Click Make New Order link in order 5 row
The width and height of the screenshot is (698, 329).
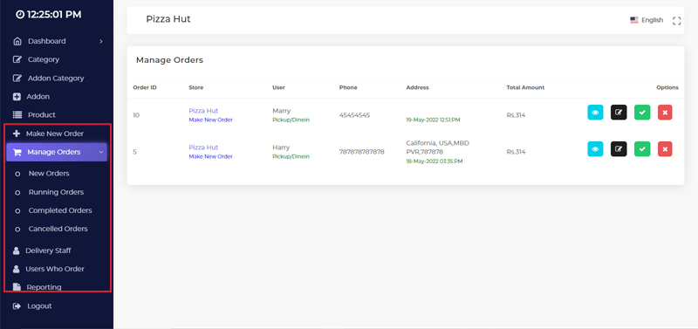pyautogui.click(x=210, y=156)
